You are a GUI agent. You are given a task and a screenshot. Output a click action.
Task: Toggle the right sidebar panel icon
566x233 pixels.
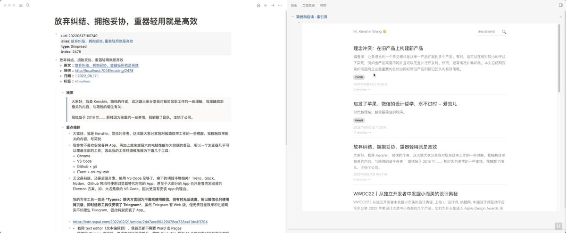point(560,5)
